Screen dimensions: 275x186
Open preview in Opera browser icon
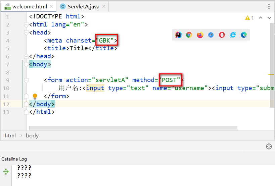coord(222,35)
